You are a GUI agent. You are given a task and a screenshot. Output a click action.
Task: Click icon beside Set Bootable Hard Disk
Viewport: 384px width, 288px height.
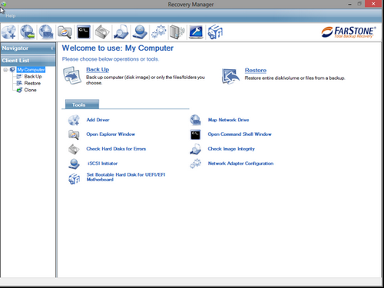(x=74, y=178)
